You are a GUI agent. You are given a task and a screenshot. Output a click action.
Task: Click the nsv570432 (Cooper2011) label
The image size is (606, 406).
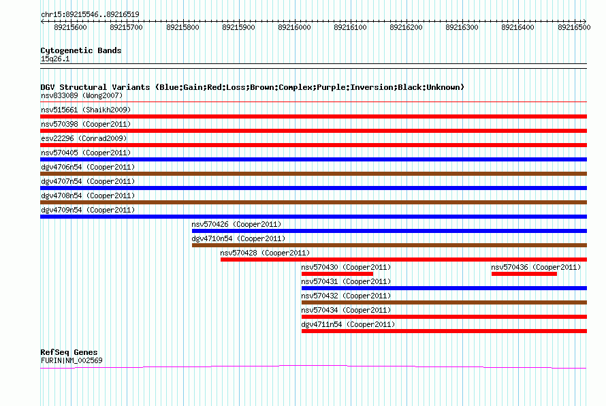[347, 296]
